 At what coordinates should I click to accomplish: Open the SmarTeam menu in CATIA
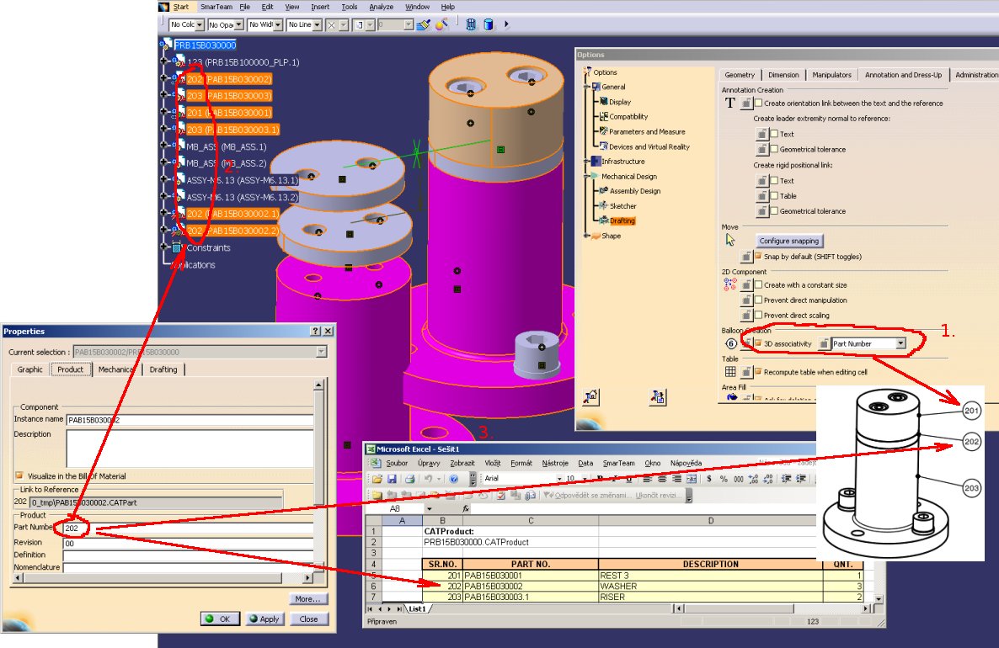[216, 7]
